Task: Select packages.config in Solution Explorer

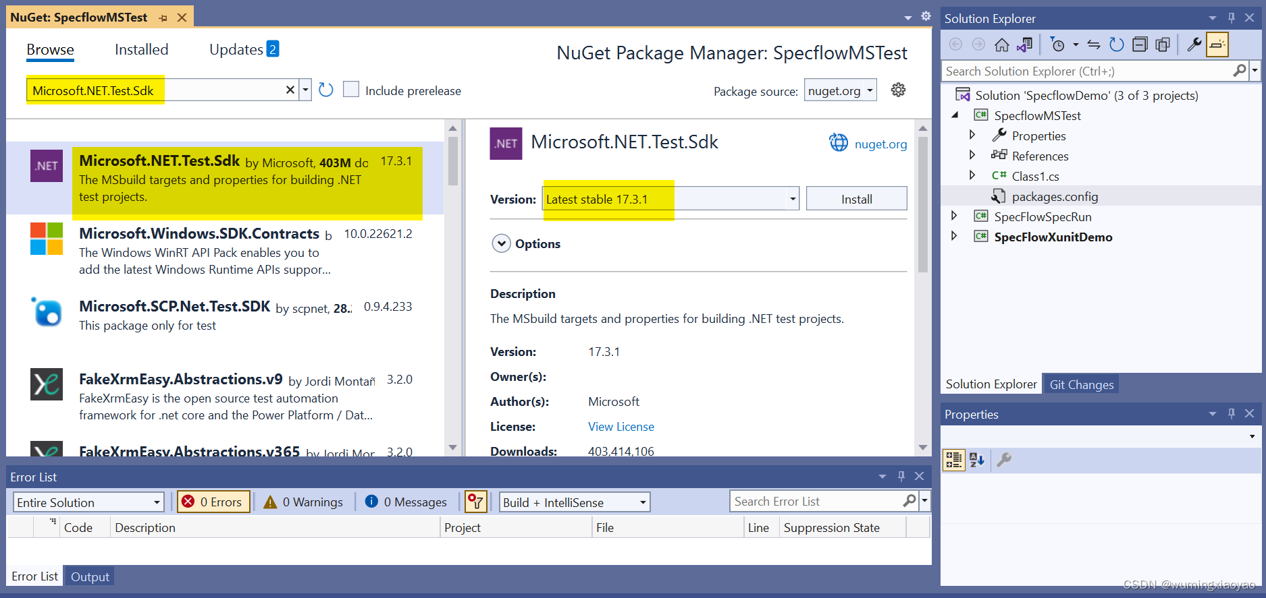Action: pyautogui.click(x=1054, y=196)
